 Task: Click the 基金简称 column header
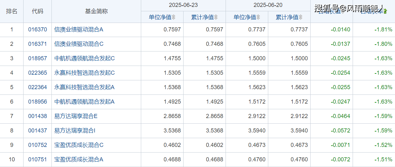tap(96, 11)
